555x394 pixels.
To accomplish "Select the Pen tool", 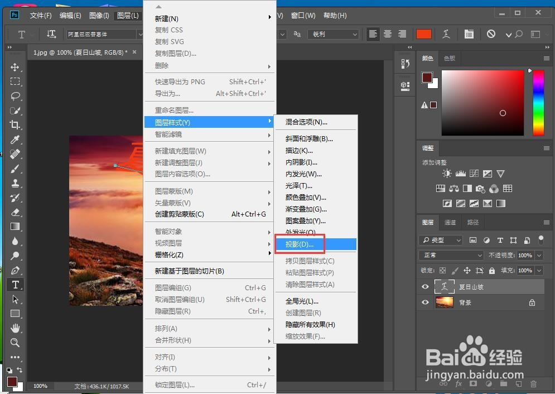I will pos(15,270).
